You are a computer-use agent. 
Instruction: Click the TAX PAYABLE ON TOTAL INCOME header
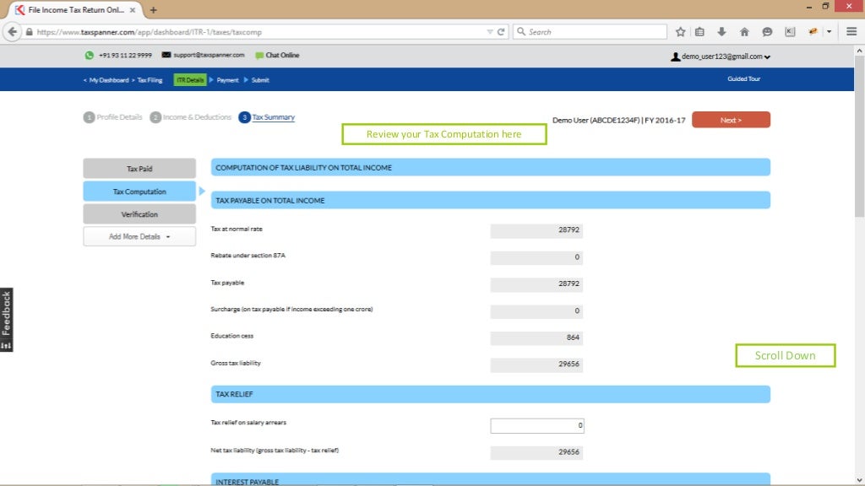pos(491,200)
